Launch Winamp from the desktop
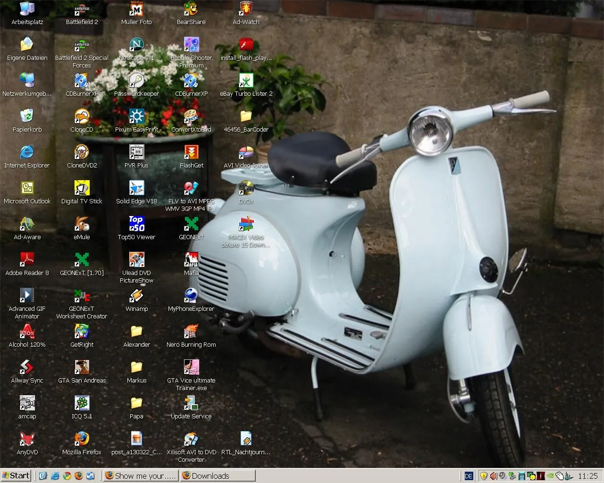604x483 pixels. [136, 296]
